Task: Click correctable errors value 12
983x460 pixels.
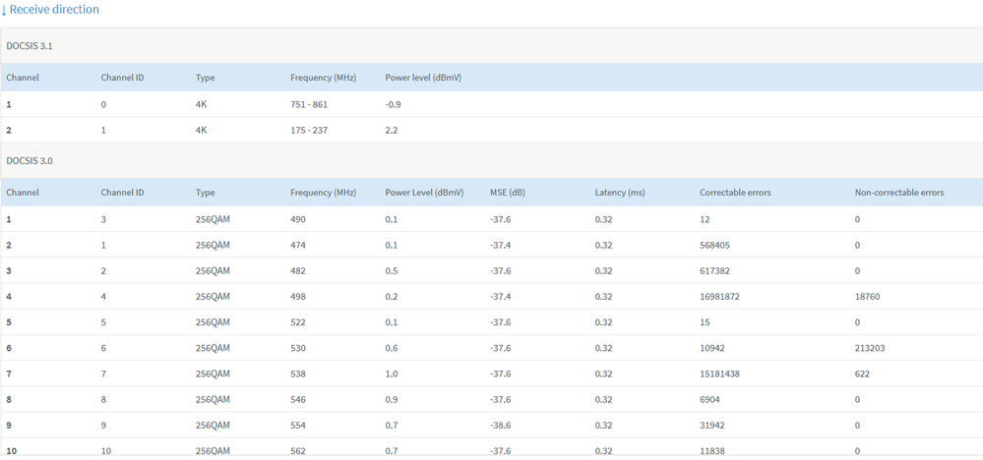Action: pyautogui.click(x=705, y=219)
